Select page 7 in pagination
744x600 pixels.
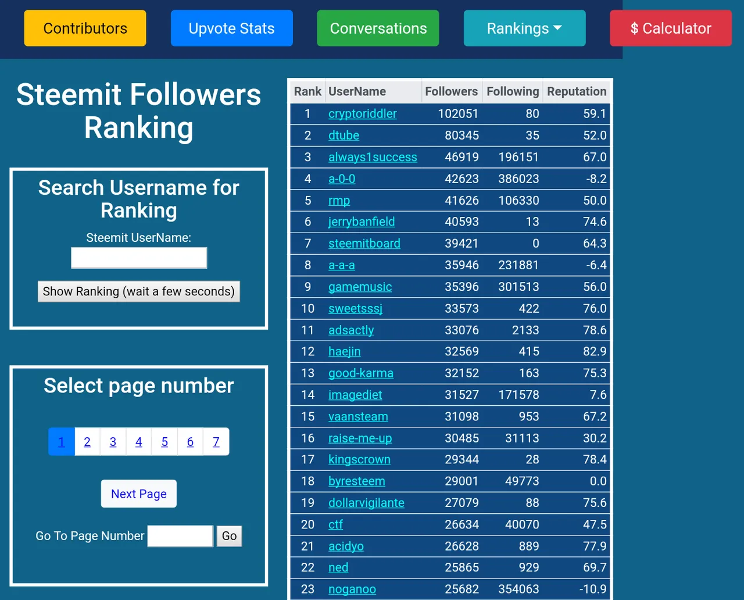(216, 442)
